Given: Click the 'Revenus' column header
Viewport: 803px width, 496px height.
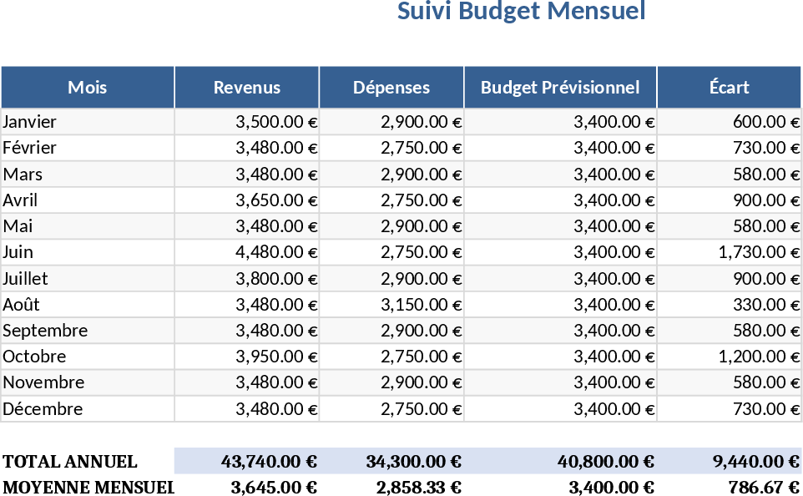Looking at the screenshot, I should 246,87.
